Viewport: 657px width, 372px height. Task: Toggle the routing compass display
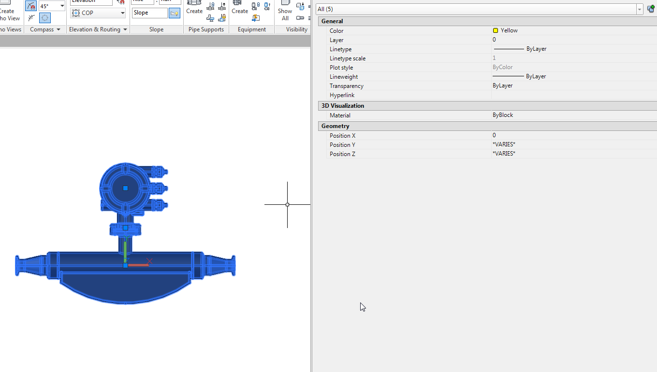tap(45, 18)
